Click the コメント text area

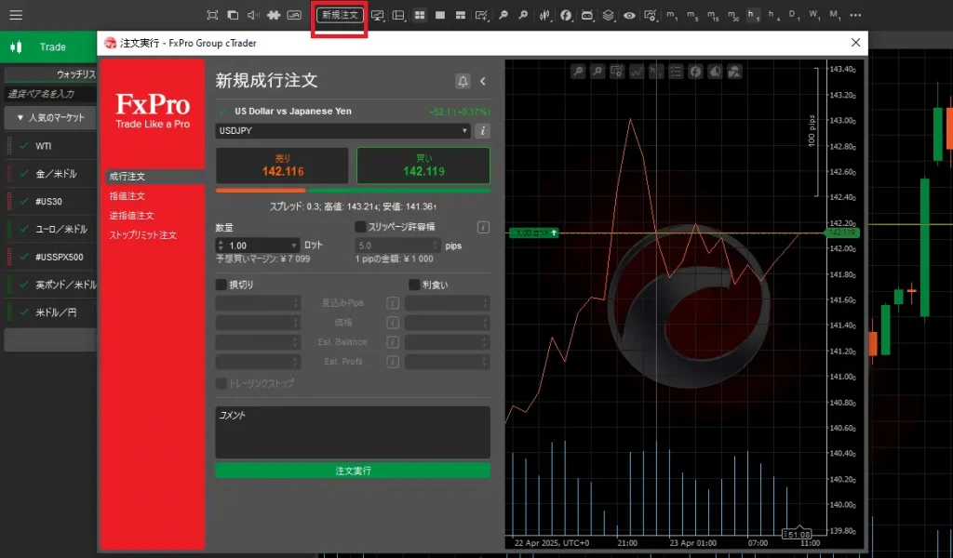coord(353,432)
